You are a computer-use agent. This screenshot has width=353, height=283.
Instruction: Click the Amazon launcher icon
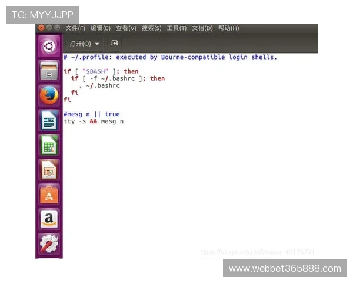click(49, 219)
